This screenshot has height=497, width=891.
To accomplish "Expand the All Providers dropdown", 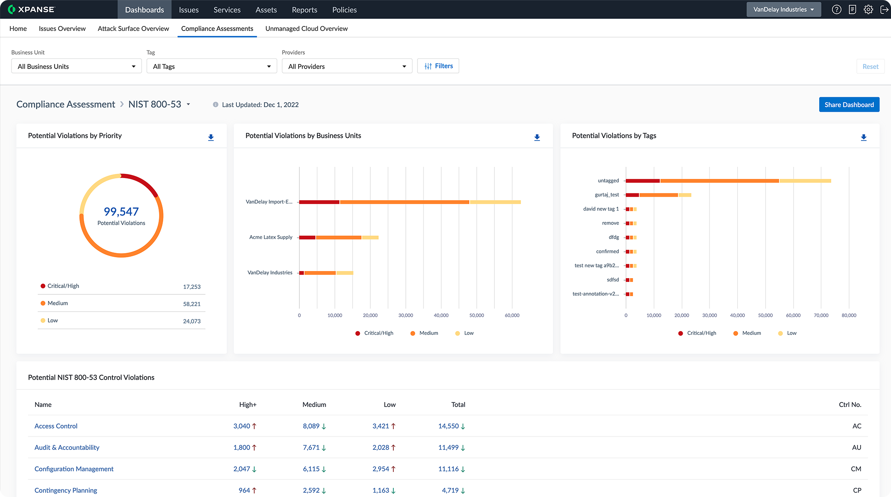I will point(347,66).
